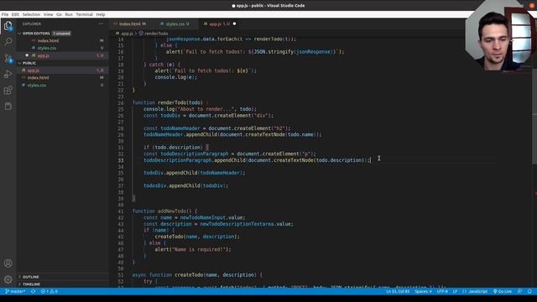Open the Source Control view icon

tap(8, 58)
